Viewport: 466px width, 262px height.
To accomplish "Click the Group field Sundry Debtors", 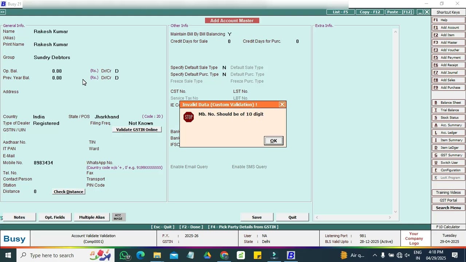I will point(52,57).
